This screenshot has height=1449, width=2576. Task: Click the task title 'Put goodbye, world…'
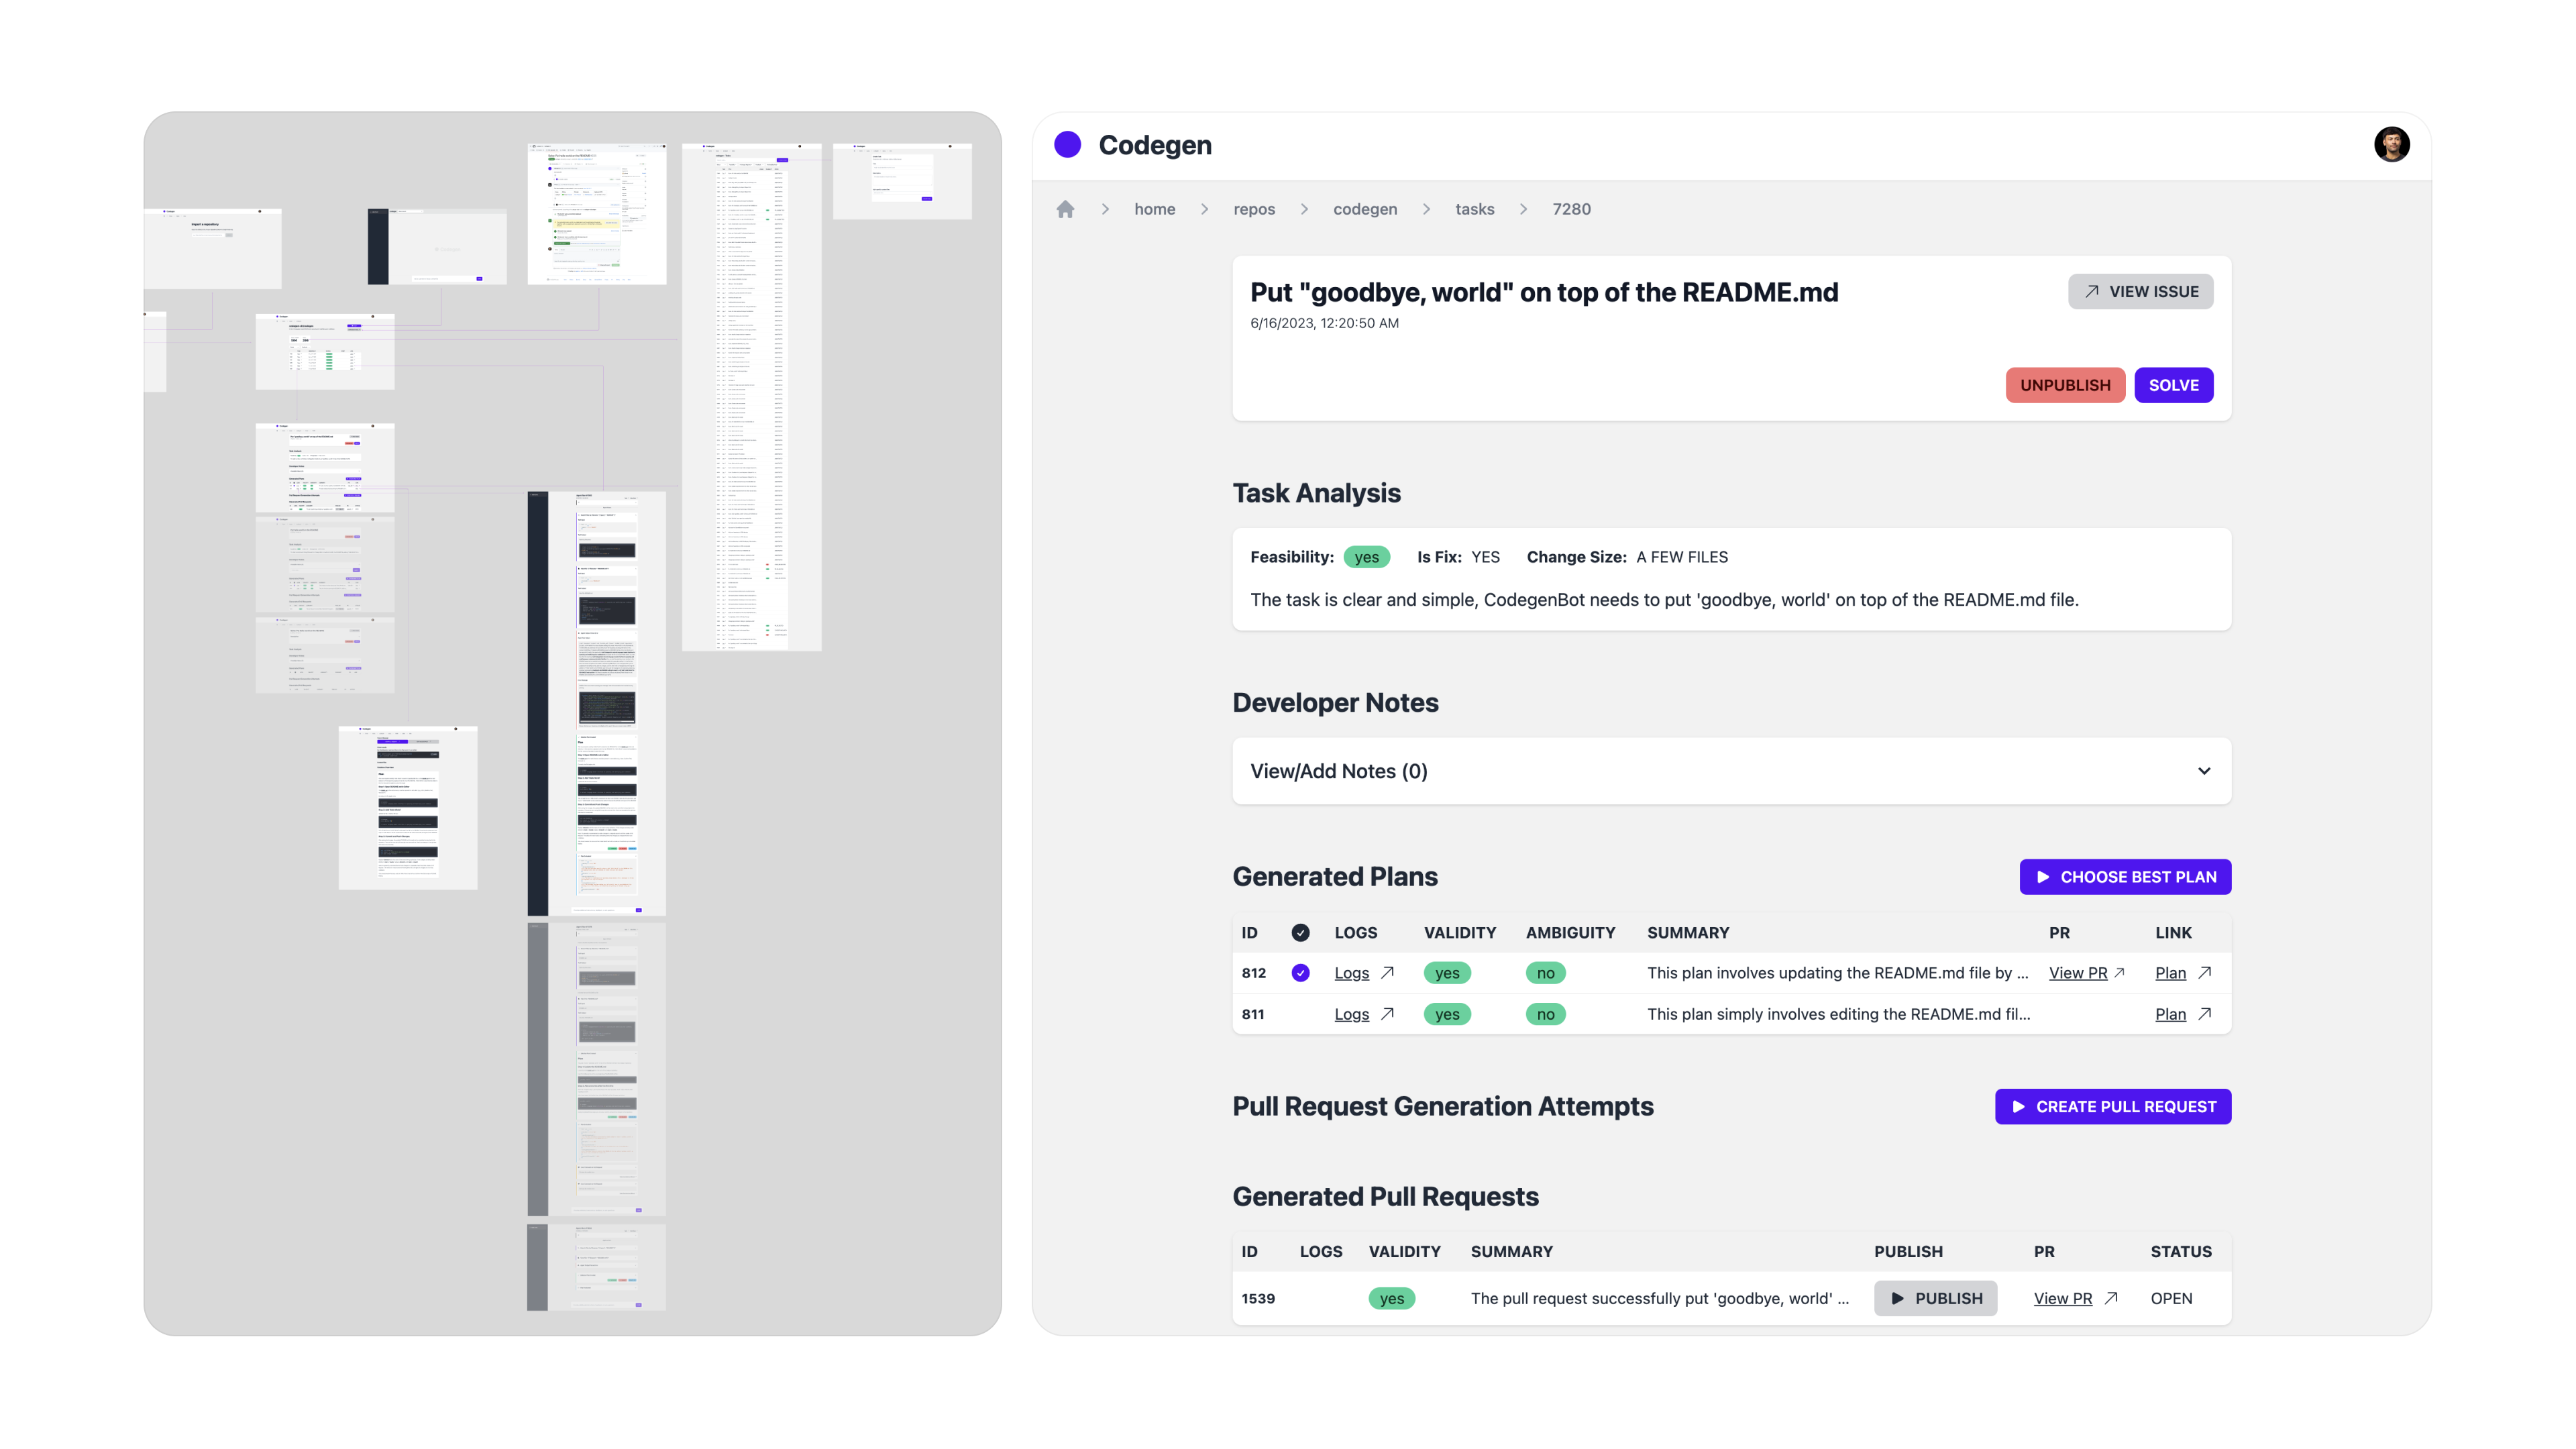pos(1544,292)
